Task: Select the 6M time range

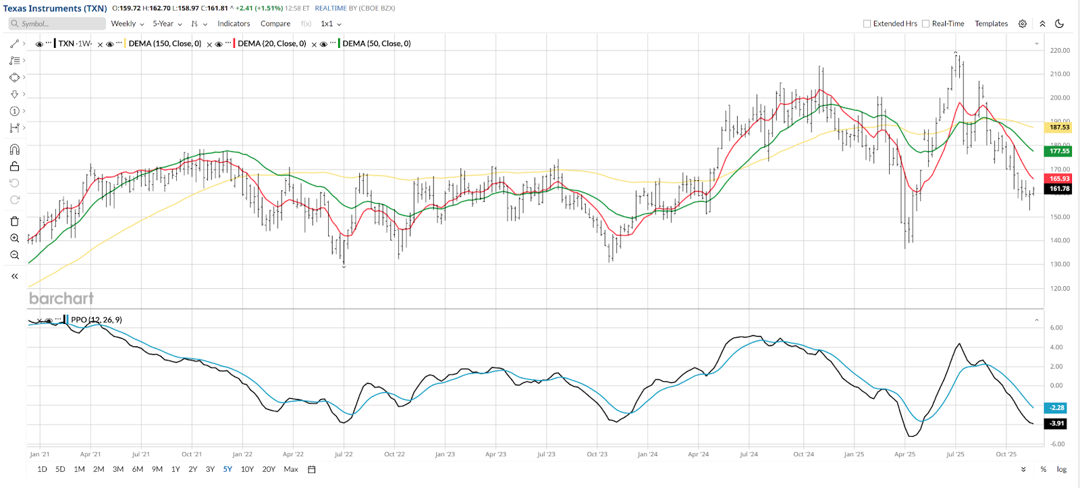Action: pyautogui.click(x=138, y=469)
